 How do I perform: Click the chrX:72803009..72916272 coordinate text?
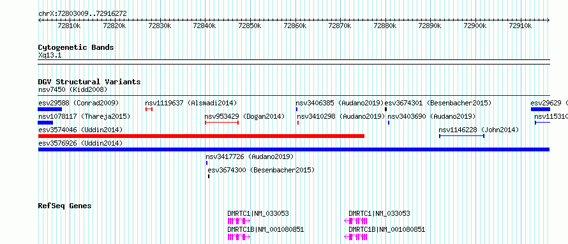[82, 13]
